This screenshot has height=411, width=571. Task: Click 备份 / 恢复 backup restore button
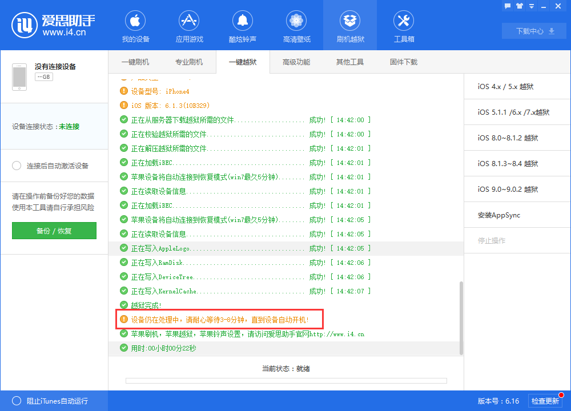pos(54,231)
